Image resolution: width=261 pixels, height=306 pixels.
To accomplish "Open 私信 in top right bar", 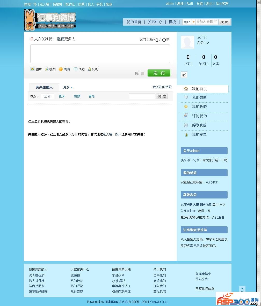I will click(x=190, y=4).
